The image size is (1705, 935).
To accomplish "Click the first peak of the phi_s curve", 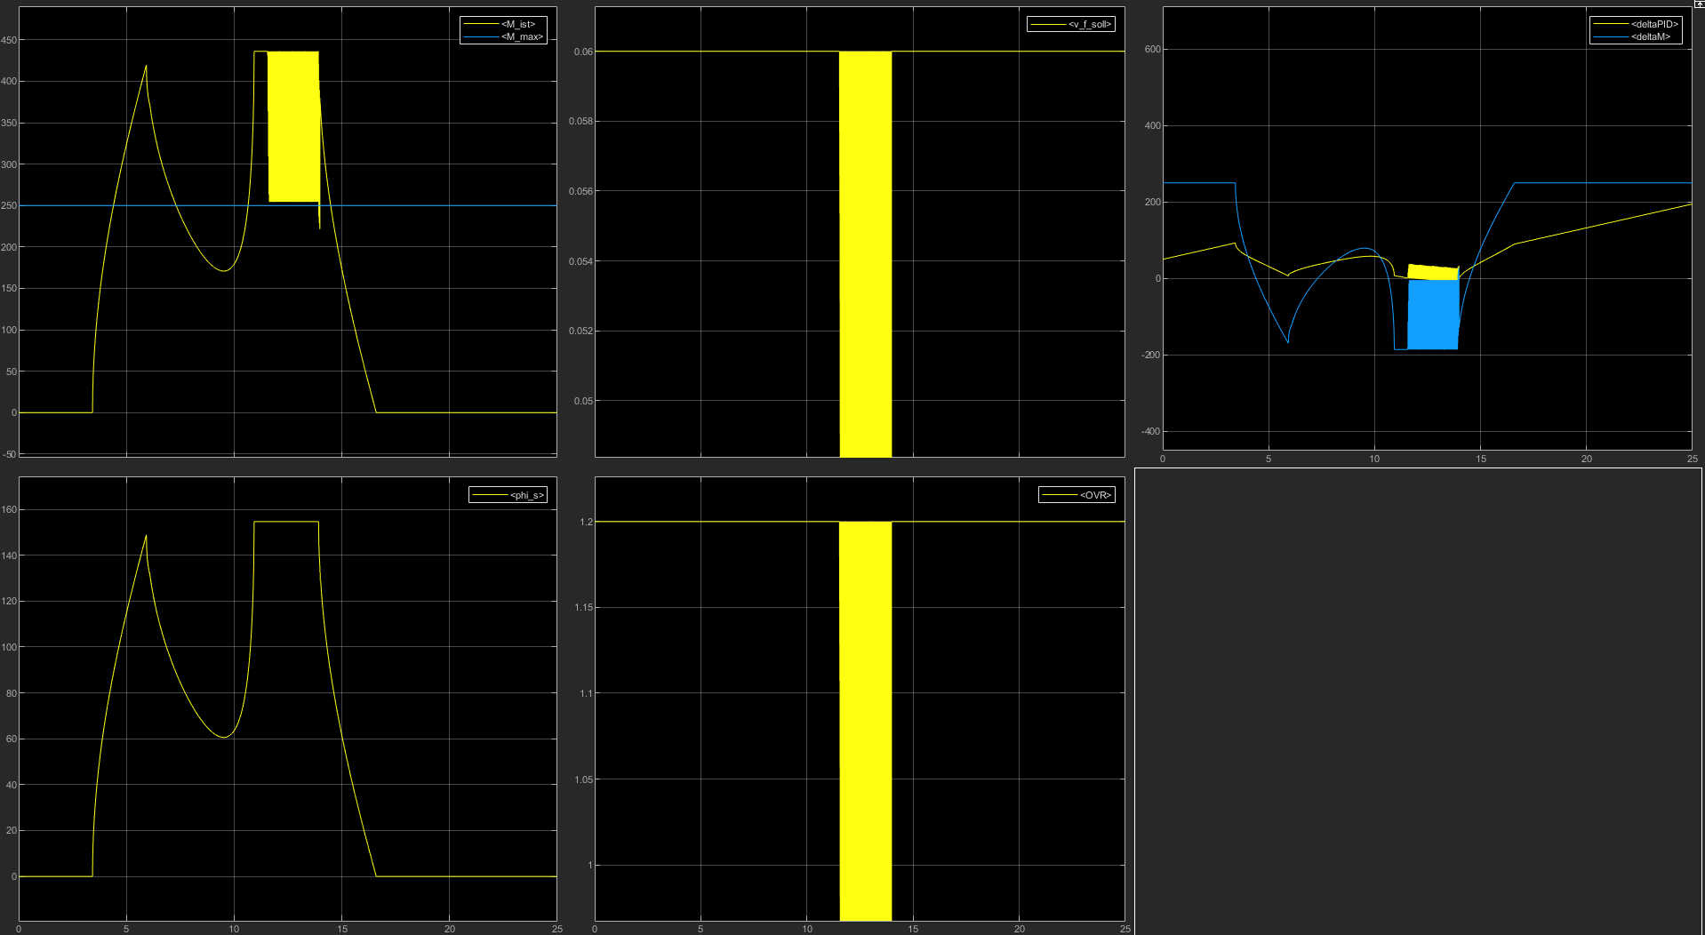I will [x=146, y=536].
